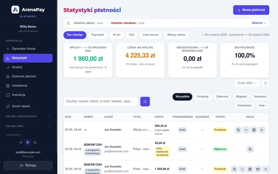Click the KWOTA column header

[x=159, y=117]
